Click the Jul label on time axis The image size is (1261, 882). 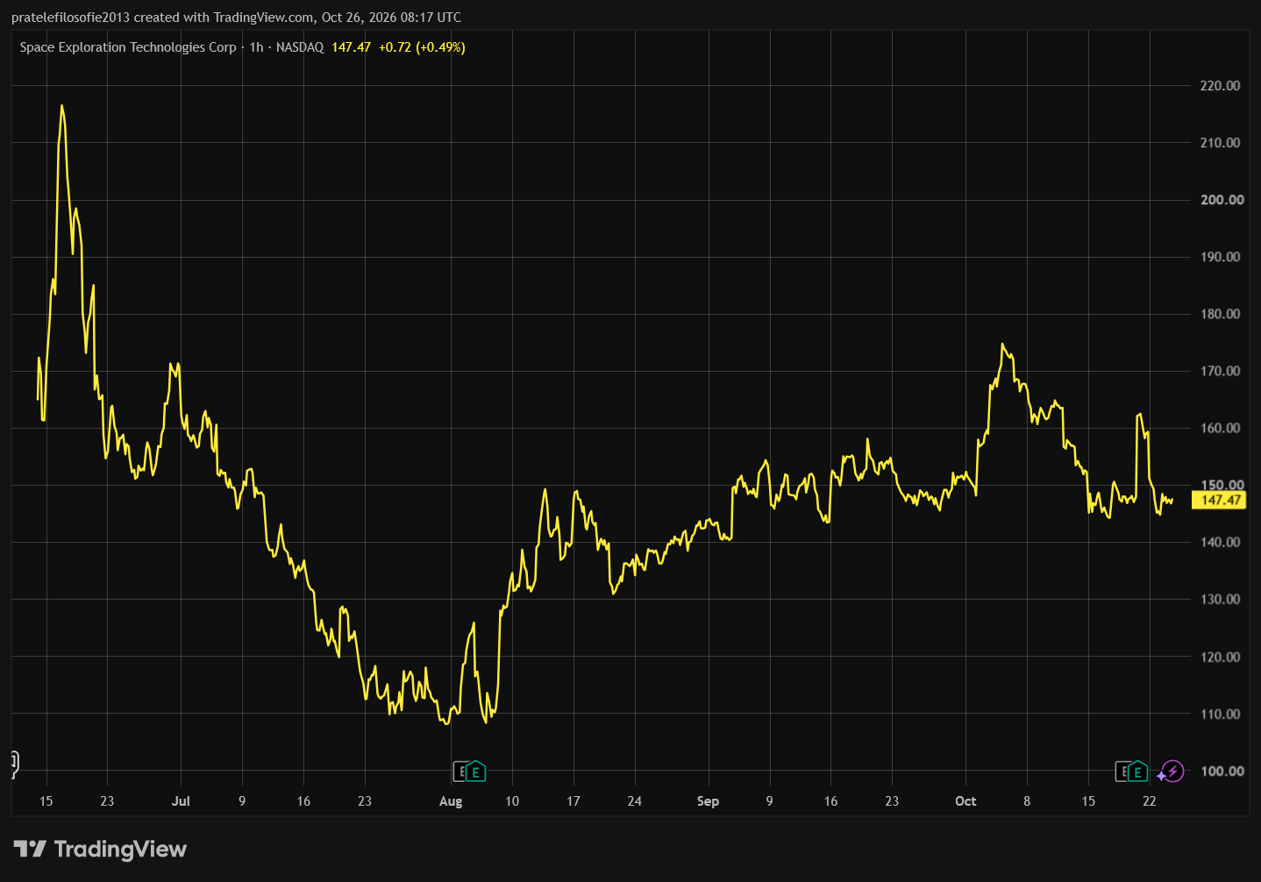[x=181, y=801]
